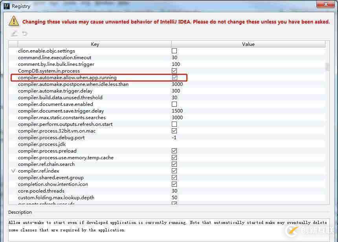Close the Registry dialog
Image resolution: width=338 pixels, height=242 pixels.
pos(325,5)
